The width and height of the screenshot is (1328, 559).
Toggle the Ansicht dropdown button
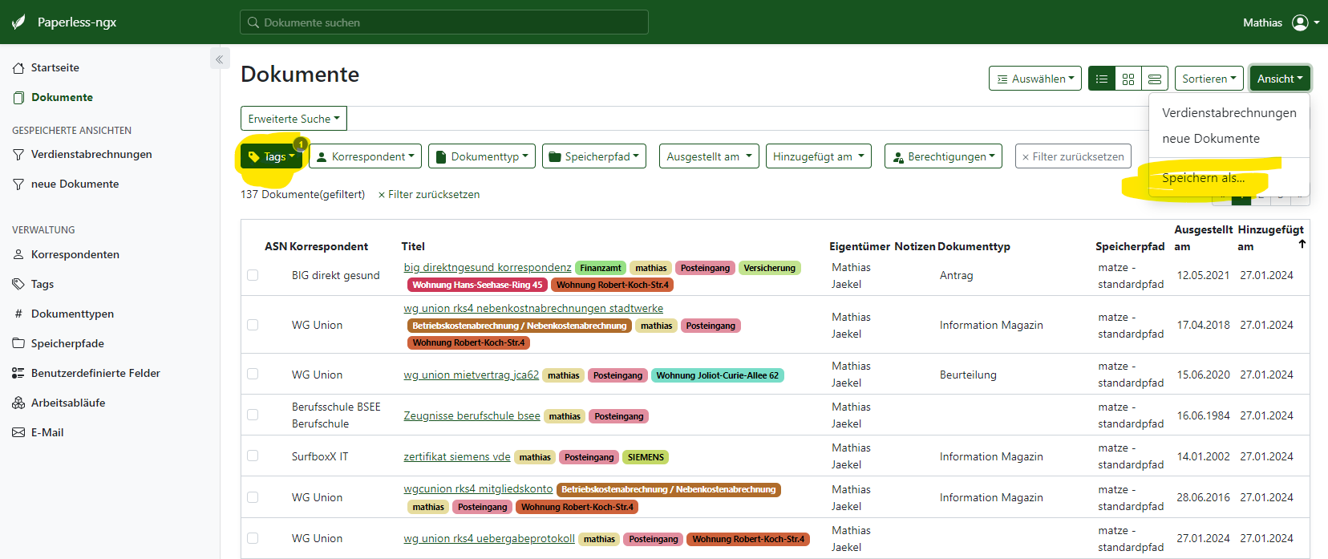pos(1280,79)
